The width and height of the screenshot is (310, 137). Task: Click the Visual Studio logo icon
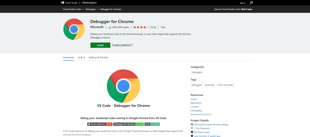(x=62, y=3)
